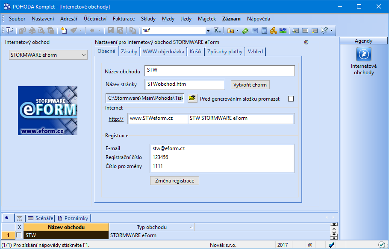Click the green check circle in status bar
The height and width of the screenshot is (249, 389).
coord(382,245)
